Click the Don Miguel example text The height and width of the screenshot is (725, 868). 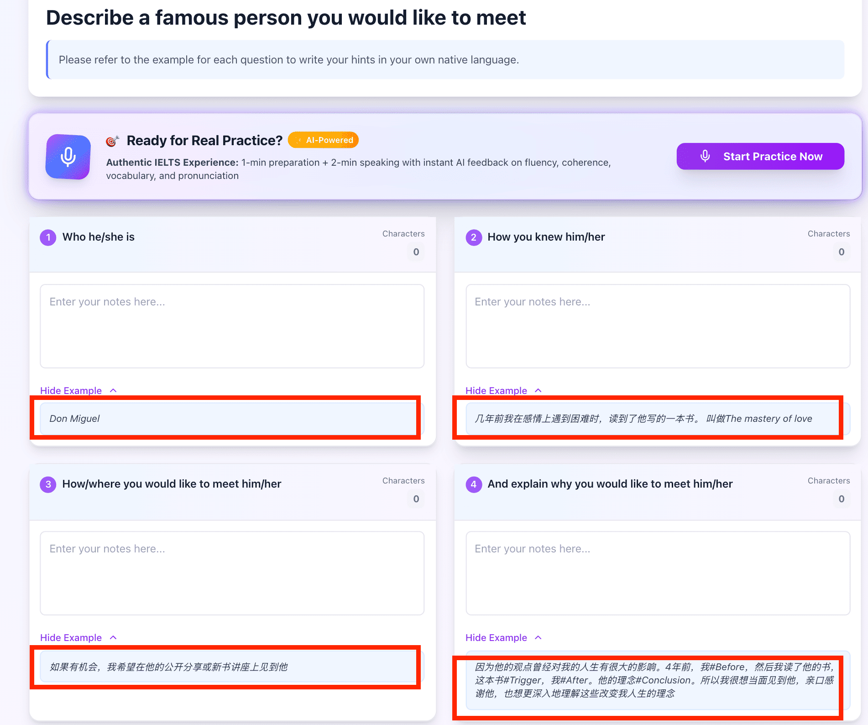74,419
